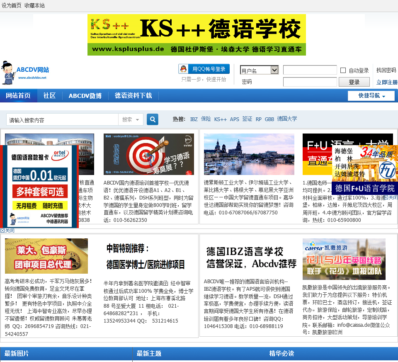The width and height of the screenshot is (398, 362).
Task: Open the 德语资料下载 nav item
Action: click(133, 95)
